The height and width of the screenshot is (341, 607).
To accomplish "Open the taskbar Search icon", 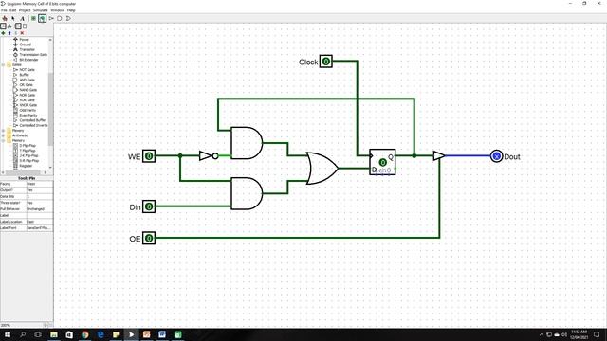I will tap(23, 334).
